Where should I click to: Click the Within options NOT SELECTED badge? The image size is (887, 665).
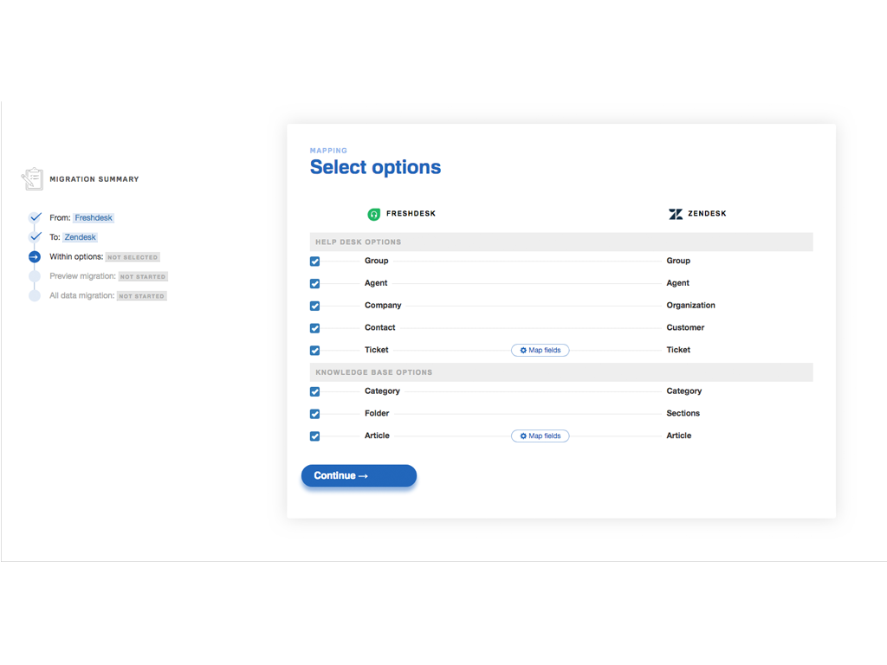(133, 257)
